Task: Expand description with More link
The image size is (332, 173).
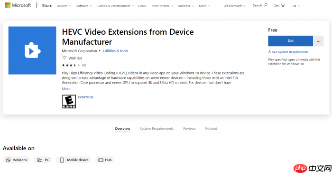Action: coord(66,89)
